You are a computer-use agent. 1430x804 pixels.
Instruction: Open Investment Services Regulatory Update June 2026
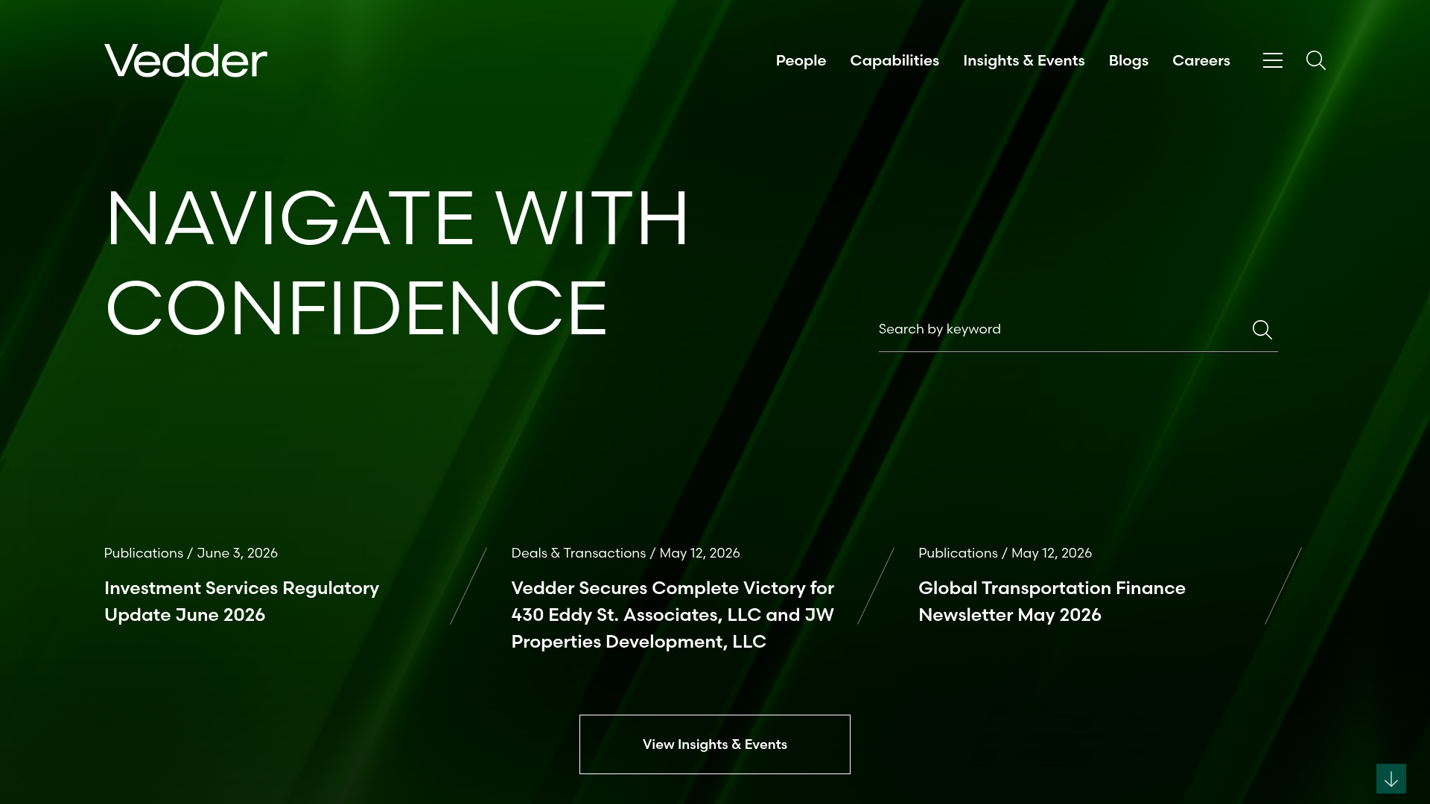click(242, 602)
